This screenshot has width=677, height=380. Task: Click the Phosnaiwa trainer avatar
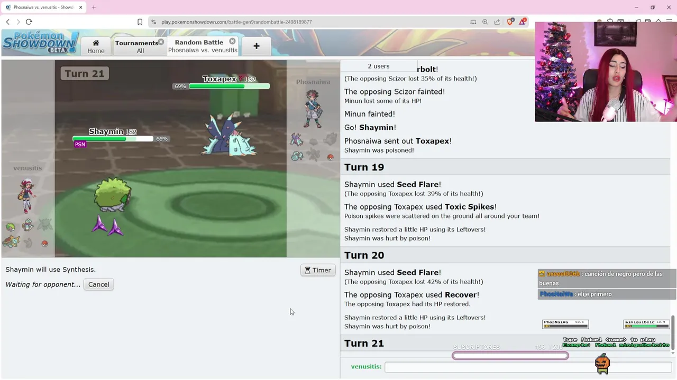pyautogui.click(x=313, y=109)
